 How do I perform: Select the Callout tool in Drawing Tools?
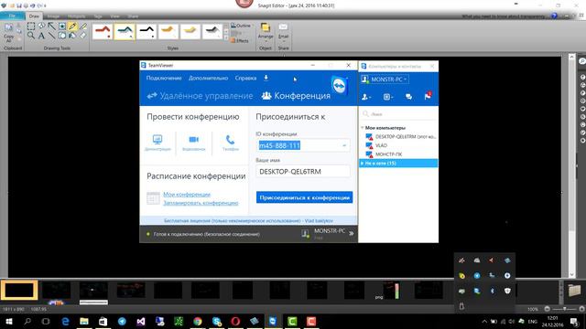41,27
